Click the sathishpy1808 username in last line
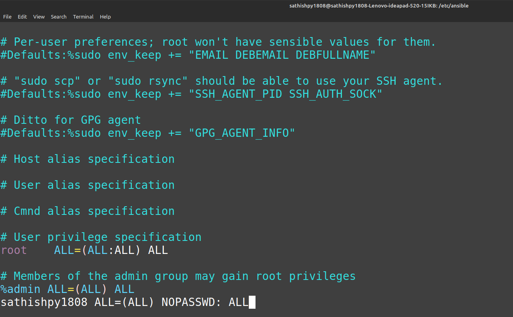513x317 pixels. click(x=44, y=302)
